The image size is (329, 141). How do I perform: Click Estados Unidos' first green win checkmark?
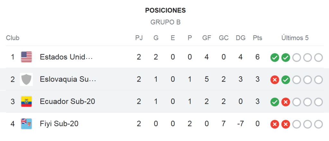(x=275, y=58)
